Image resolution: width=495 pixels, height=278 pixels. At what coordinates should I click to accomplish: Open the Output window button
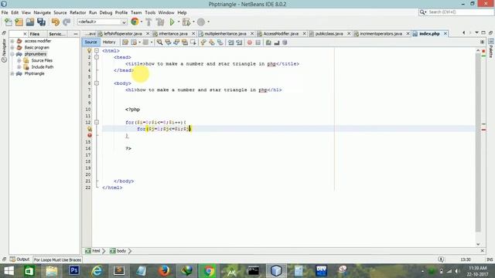pos(20,259)
